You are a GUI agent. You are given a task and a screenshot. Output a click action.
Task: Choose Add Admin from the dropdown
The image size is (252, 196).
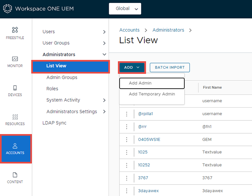pos(152,83)
